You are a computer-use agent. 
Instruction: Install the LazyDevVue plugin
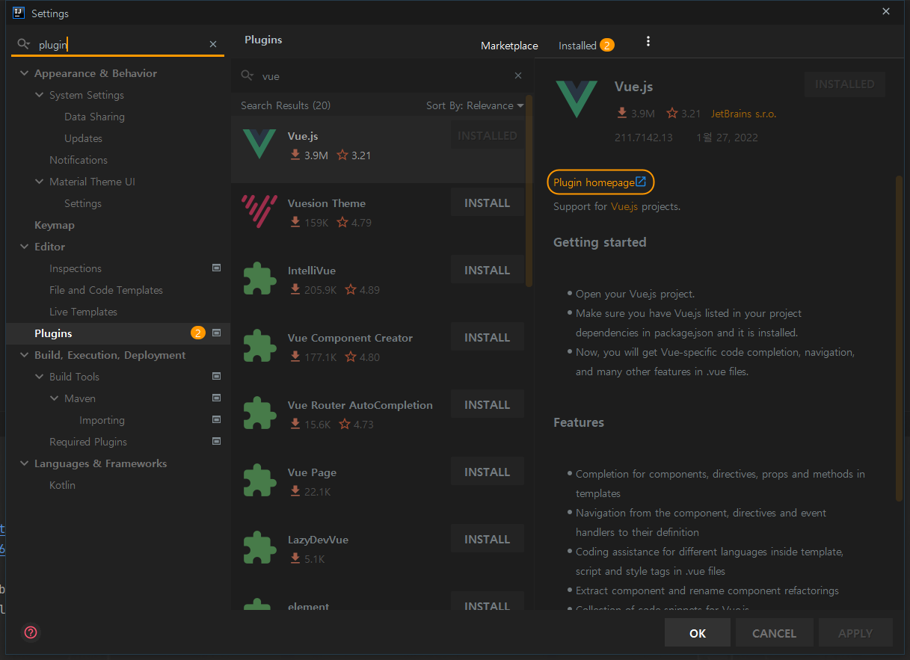click(x=487, y=539)
